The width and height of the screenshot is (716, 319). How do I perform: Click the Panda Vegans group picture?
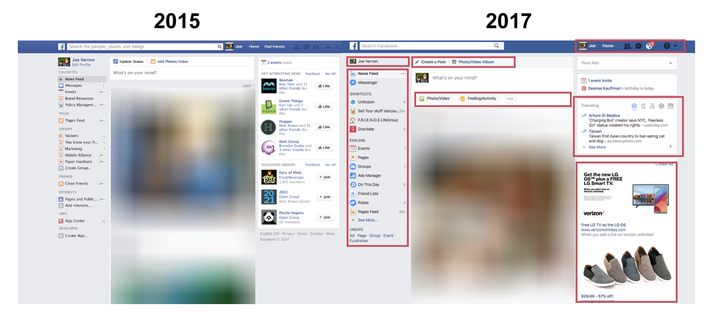coord(268,217)
